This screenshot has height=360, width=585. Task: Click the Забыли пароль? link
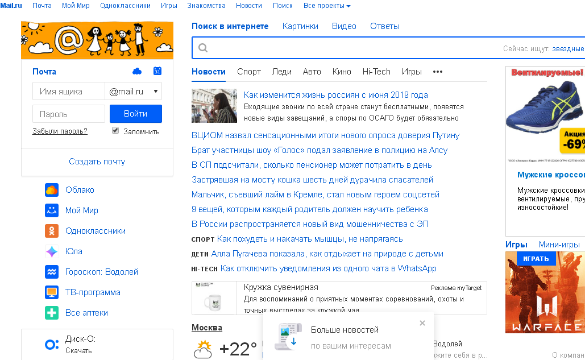pos(60,131)
